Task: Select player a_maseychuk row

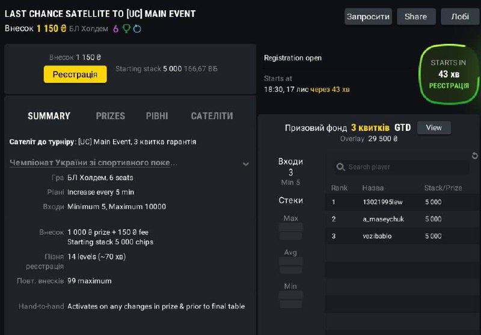Action: coord(383,219)
